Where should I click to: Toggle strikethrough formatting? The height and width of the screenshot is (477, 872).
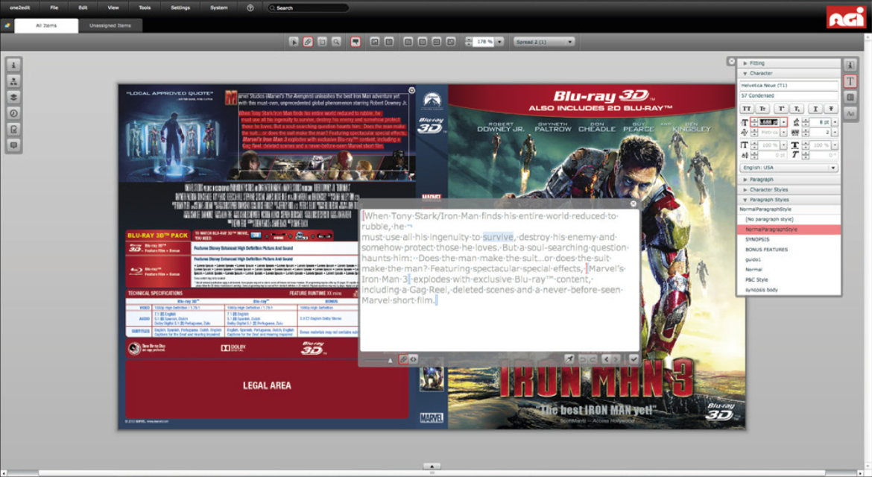coord(832,109)
